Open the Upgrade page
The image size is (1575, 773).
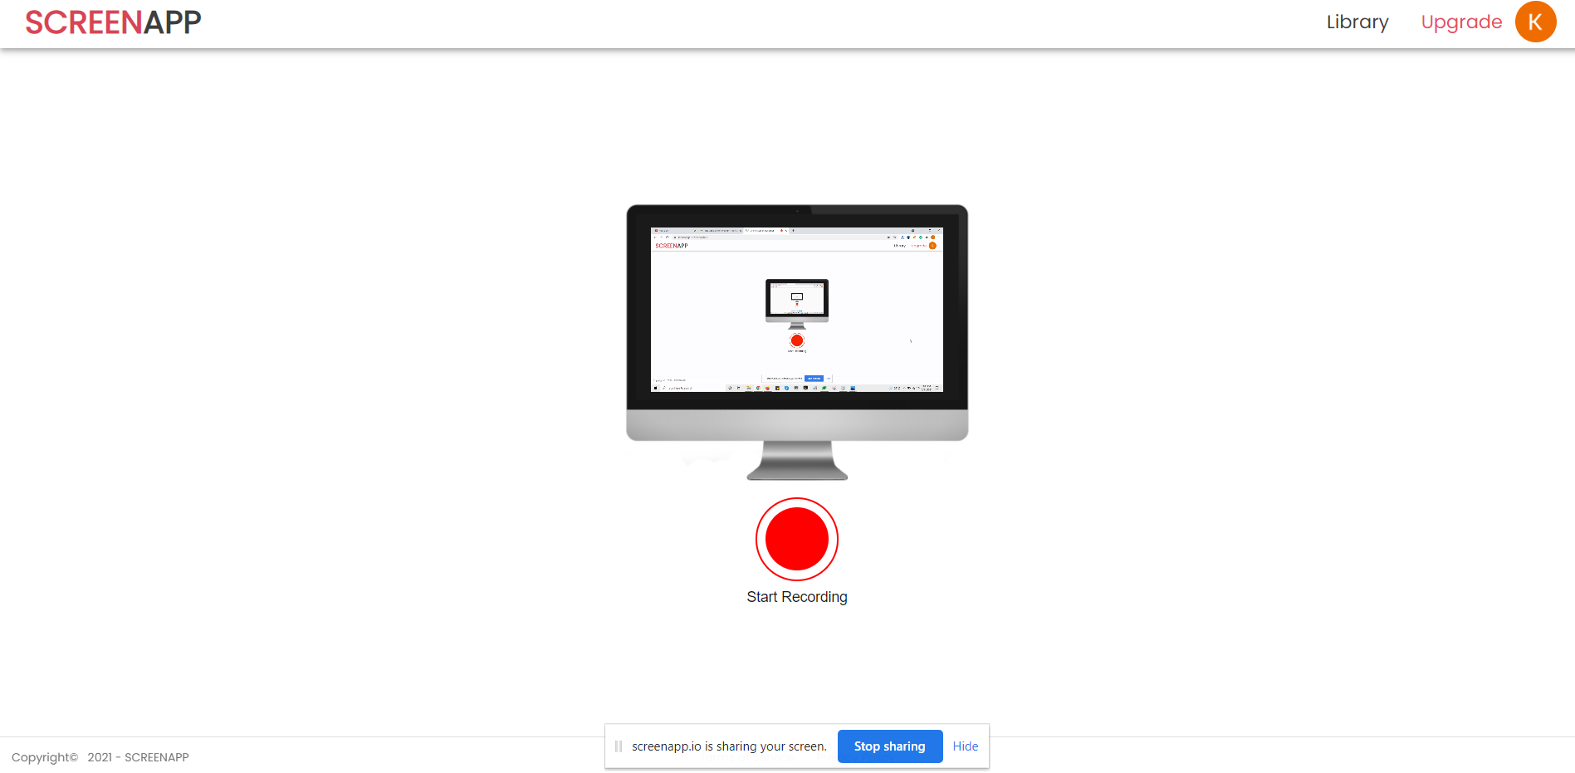1460,22
